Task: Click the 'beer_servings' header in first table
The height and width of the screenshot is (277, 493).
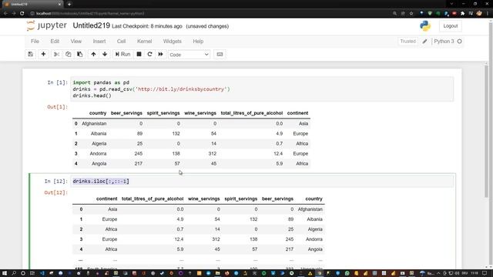Action: [126, 113]
